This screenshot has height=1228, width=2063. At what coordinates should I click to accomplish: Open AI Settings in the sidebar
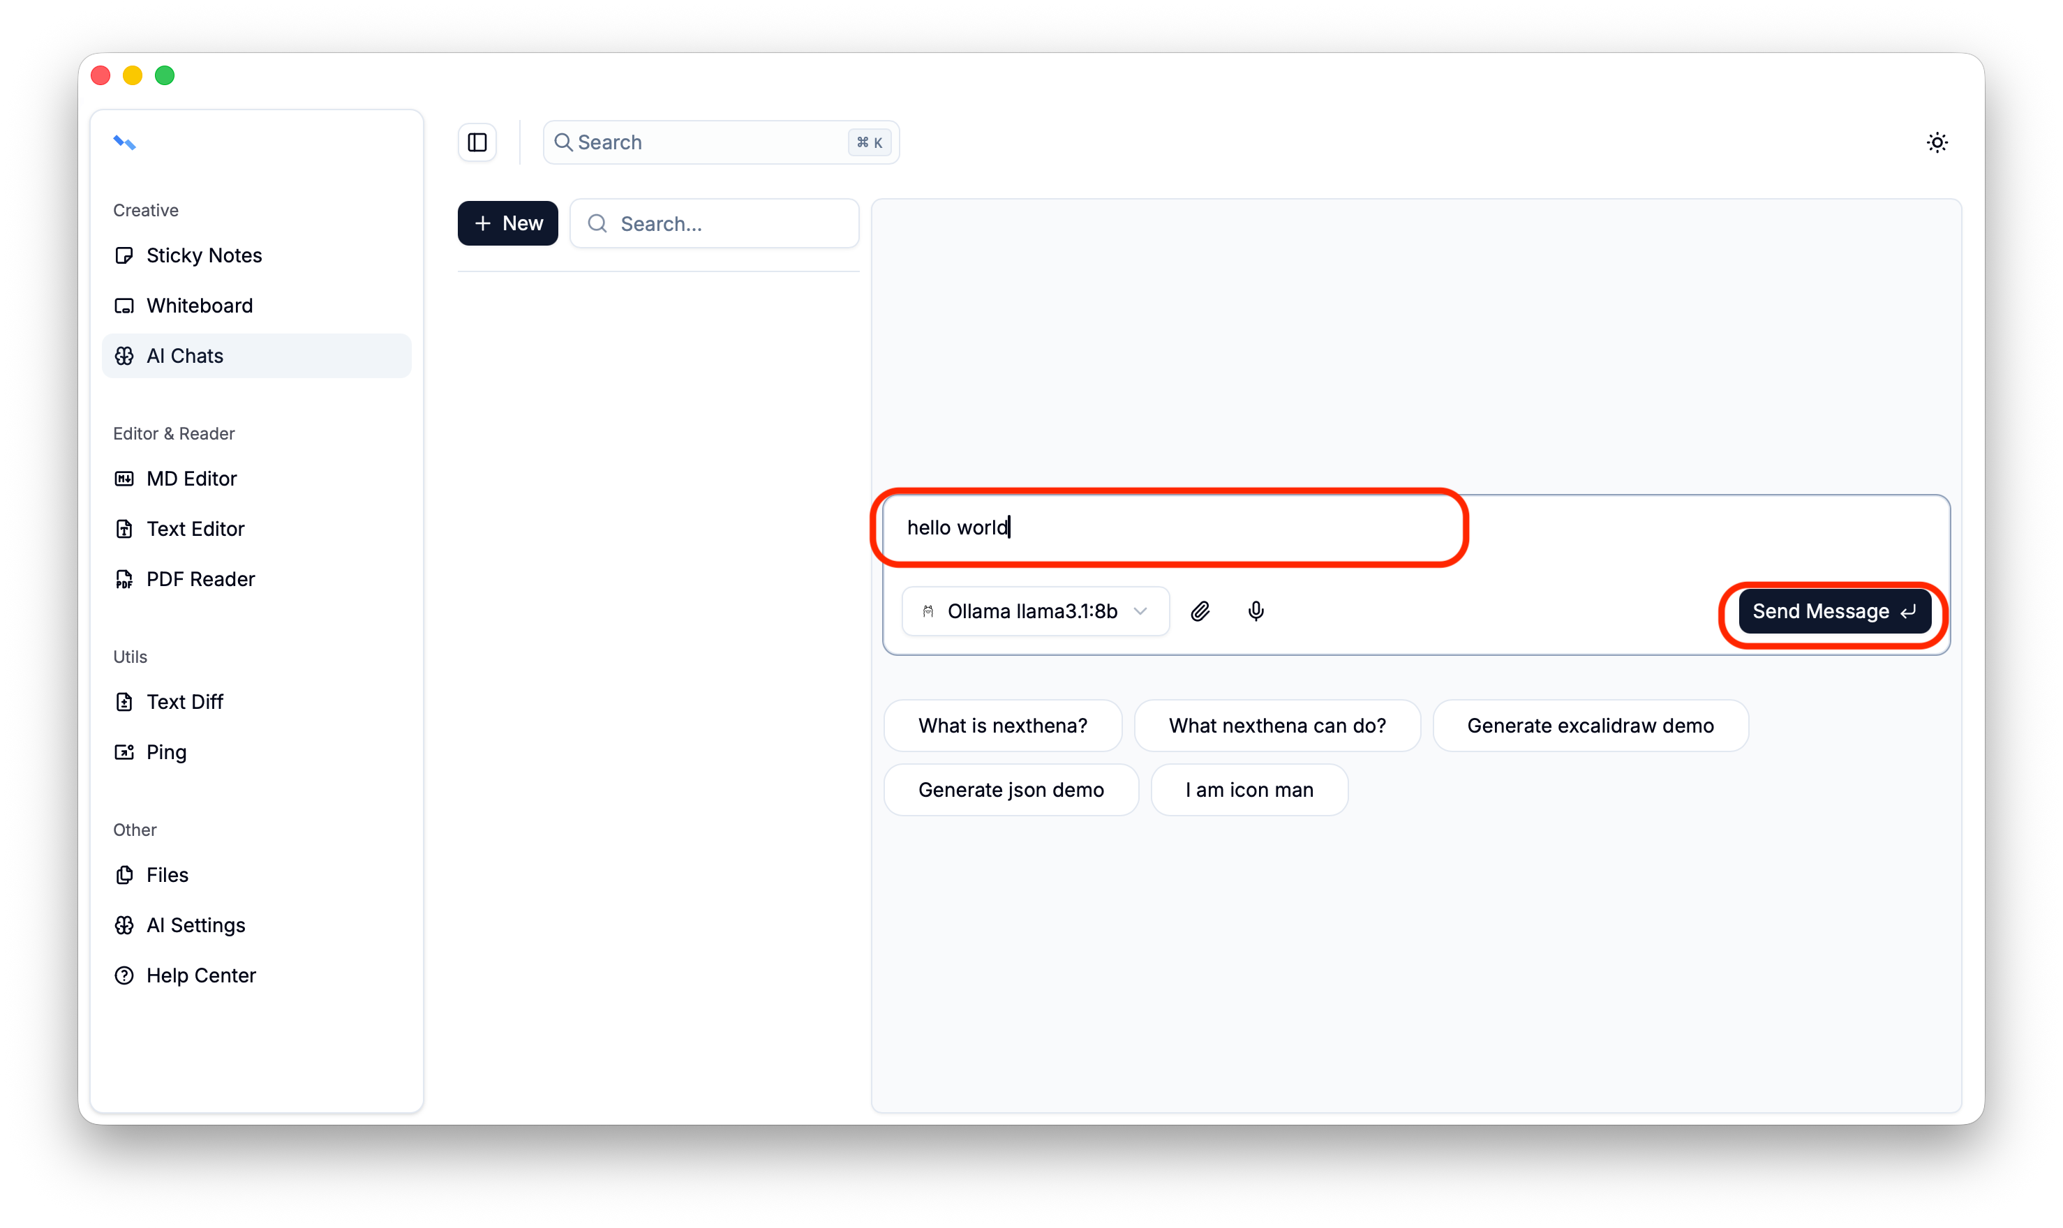click(x=195, y=925)
